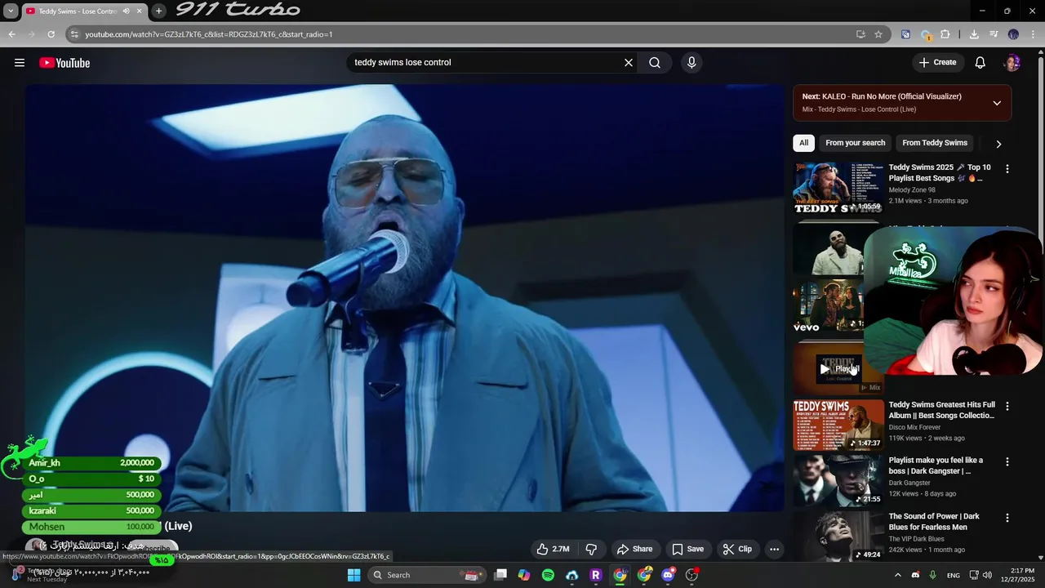Open Spotify from the taskbar

point(548,575)
